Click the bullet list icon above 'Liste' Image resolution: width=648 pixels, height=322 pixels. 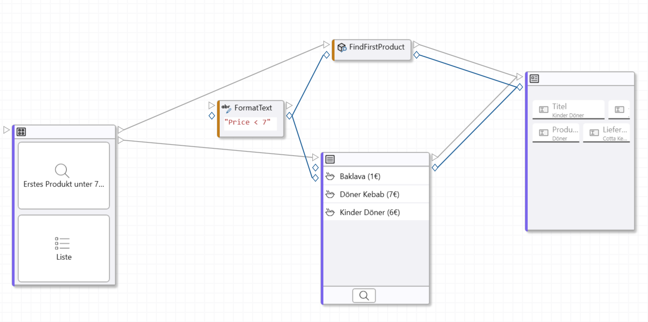tap(62, 243)
